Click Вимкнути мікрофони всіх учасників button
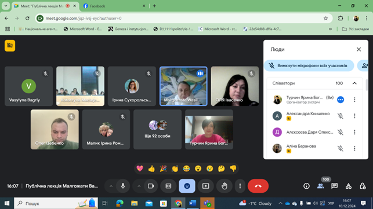This screenshot has height=209, width=373. [x=309, y=65]
